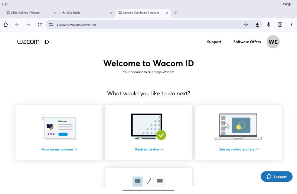Click the pen icon in bottom card

tap(149, 181)
